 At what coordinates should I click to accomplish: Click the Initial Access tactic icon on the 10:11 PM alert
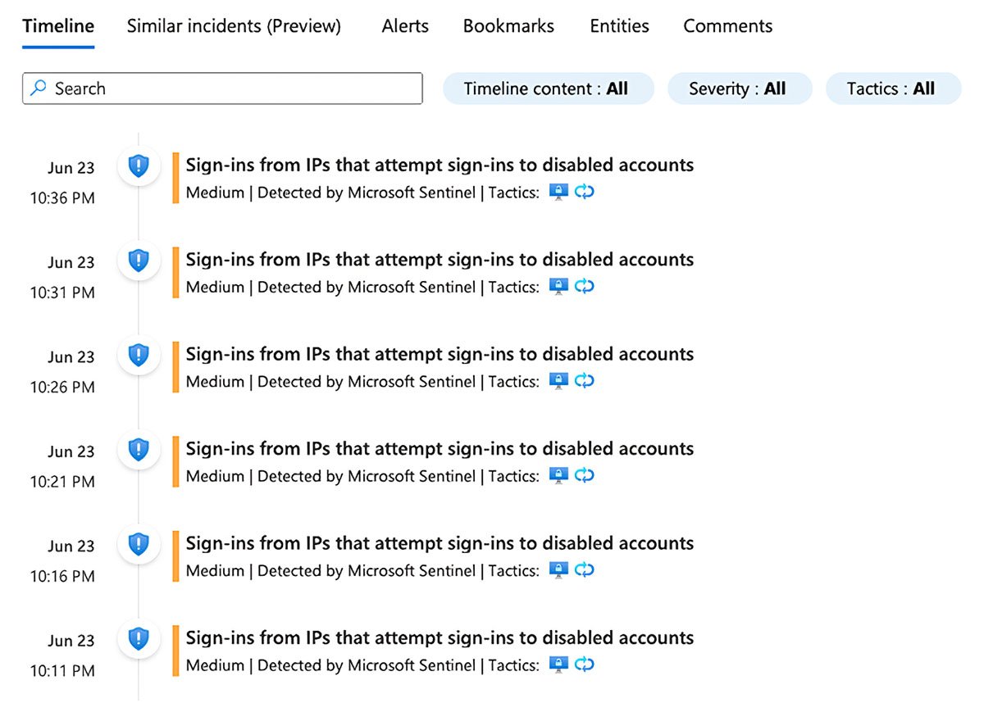pos(558,664)
